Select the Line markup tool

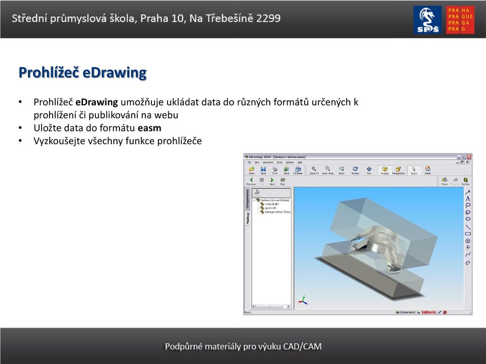point(468,227)
